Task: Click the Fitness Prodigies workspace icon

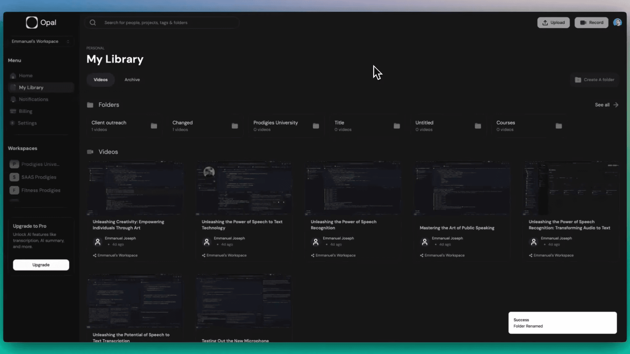Action: [x=14, y=190]
